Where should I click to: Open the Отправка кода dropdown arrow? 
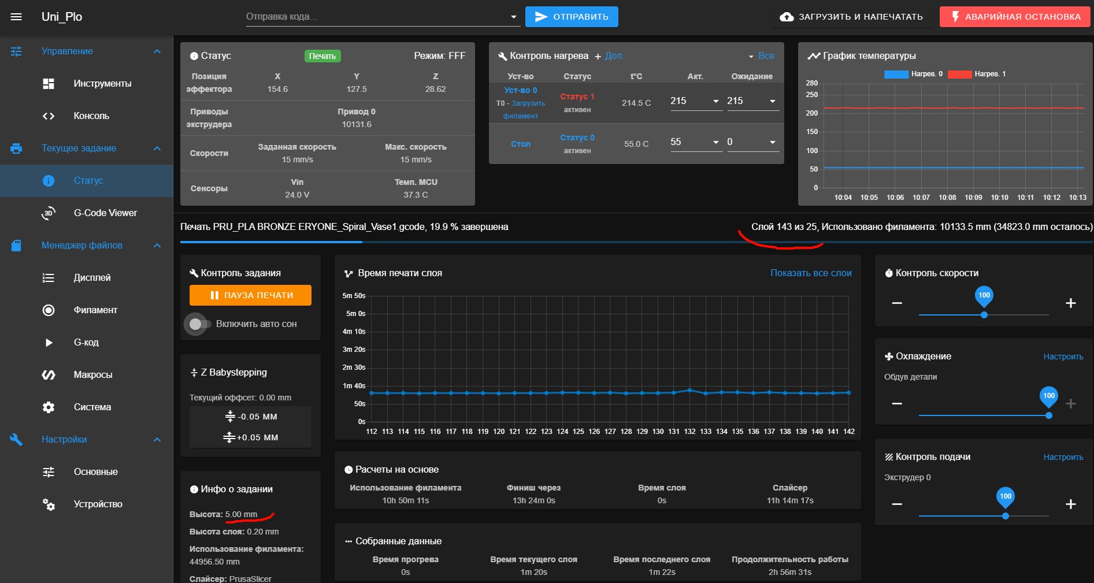tap(513, 17)
